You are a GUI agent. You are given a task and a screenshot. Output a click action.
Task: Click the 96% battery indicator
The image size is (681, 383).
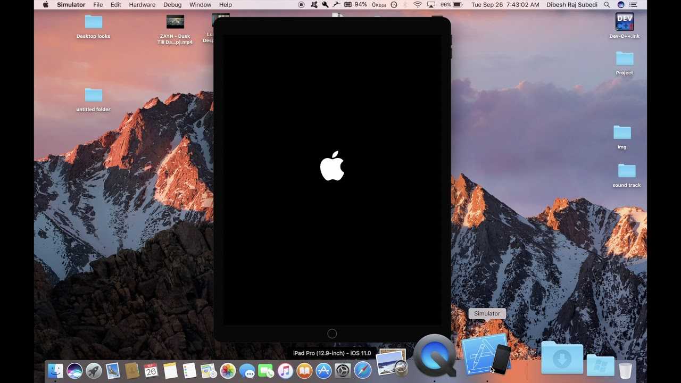(451, 5)
